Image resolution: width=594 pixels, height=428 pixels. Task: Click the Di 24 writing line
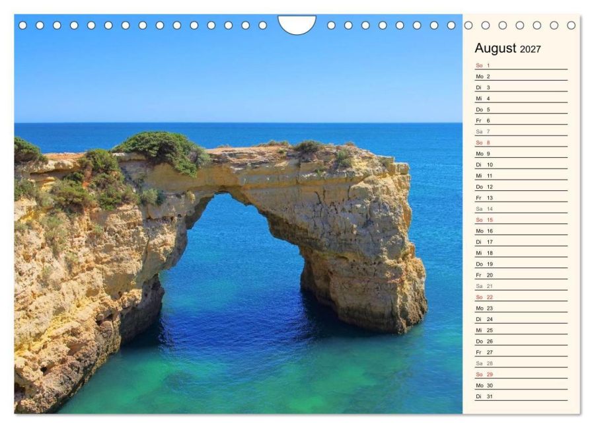(521, 319)
